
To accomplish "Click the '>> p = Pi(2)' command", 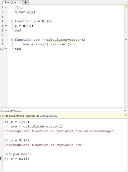I will pos(17,140).
